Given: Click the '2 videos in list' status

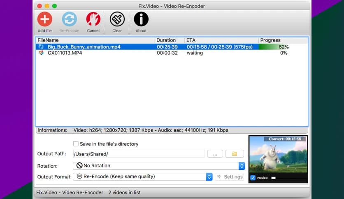Looking at the screenshot, I should pyautogui.click(x=124, y=192).
